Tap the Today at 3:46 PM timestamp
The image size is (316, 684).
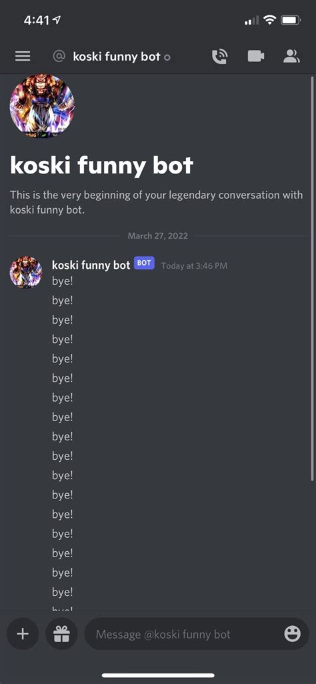click(194, 266)
